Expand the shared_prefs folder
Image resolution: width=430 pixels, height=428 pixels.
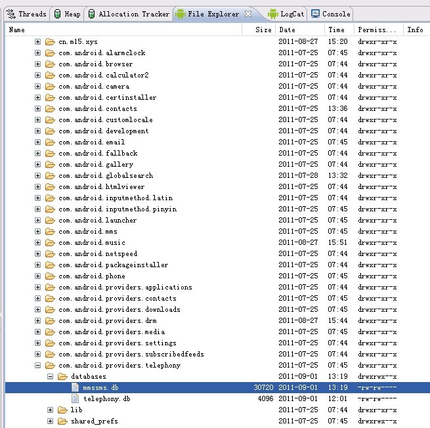tap(50, 421)
